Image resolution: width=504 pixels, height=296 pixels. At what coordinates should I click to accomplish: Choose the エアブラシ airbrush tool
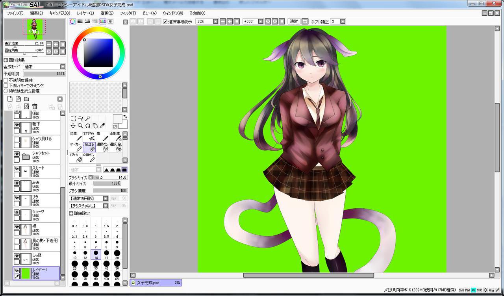point(89,136)
